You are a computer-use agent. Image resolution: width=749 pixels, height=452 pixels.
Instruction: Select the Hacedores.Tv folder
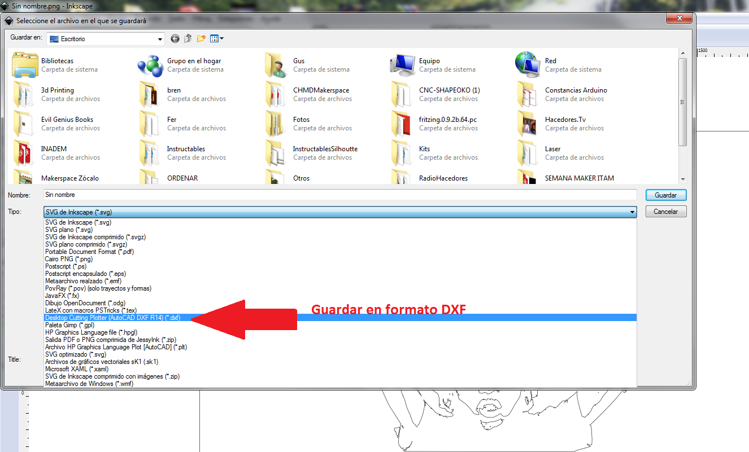point(561,124)
